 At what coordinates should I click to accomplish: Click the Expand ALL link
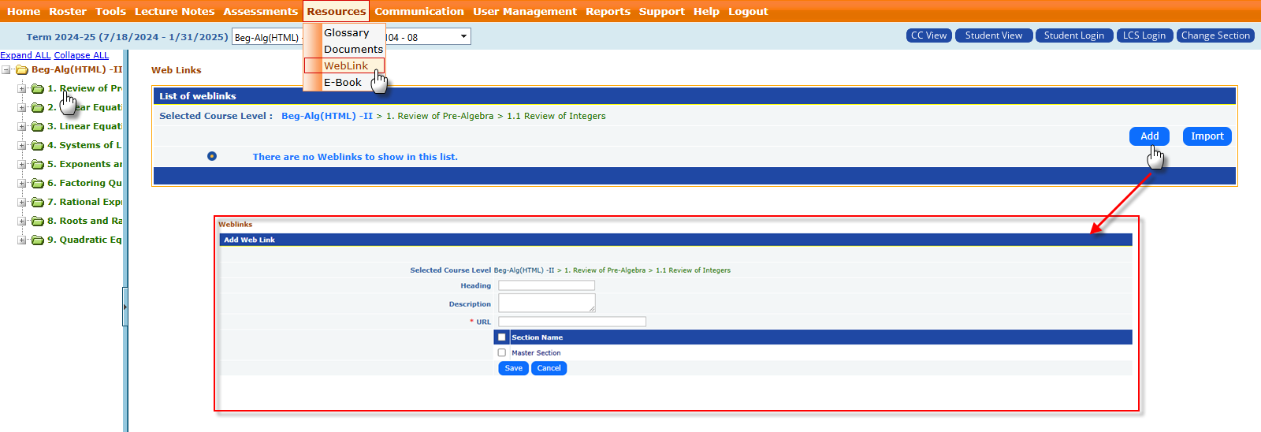[25, 55]
